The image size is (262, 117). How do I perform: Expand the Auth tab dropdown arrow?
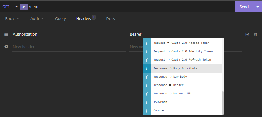[x=42, y=18]
